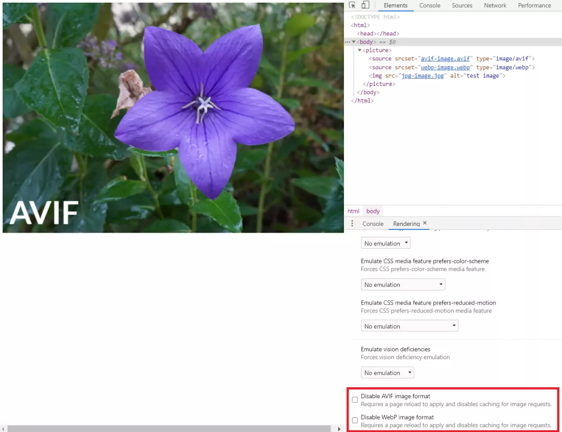Toggle the device emulation toolbar icon
This screenshot has height=432, width=562.
366,5
